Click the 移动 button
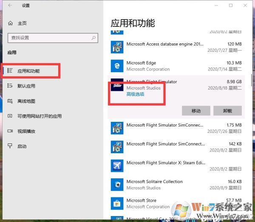Screen dimensions: 255x222 click(x=196, y=111)
